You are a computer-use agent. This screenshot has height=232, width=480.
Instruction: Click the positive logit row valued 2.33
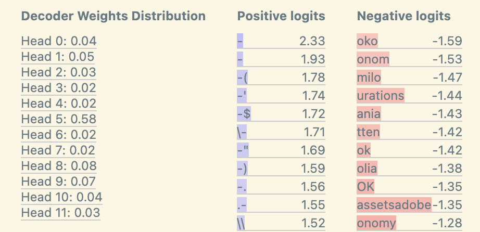tap(281, 41)
